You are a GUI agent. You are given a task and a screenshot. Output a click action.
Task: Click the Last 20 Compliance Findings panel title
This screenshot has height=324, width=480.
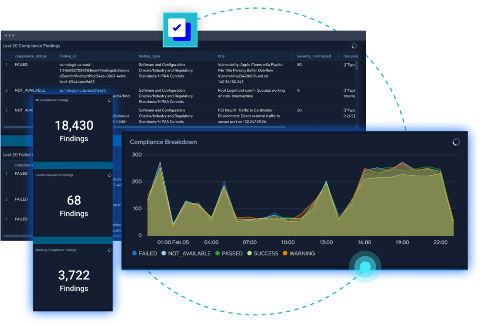click(32, 46)
